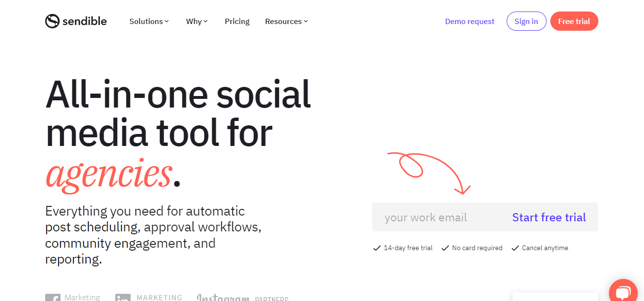Expand the Resources dropdown menu
Image resolution: width=644 pixels, height=301 pixels.
tap(287, 21)
